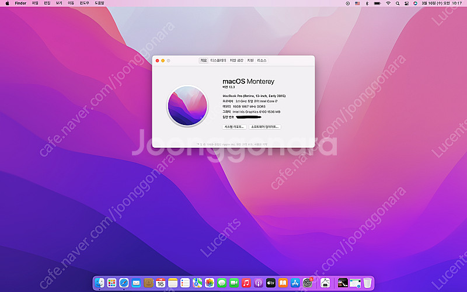Open Contacts from the Dock
The width and height of the screenshot is (467, 292).
point(148,283)
